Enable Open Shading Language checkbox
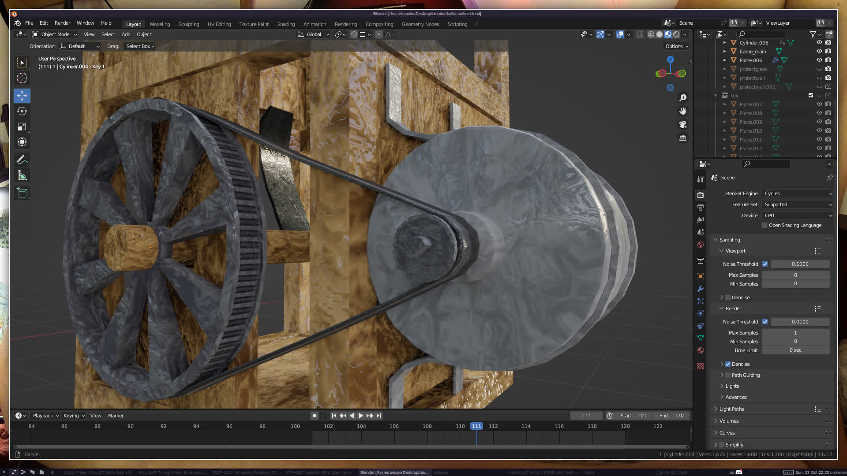Image resolution: width=847 pixels, height=476 pixels. click(765, 225)
